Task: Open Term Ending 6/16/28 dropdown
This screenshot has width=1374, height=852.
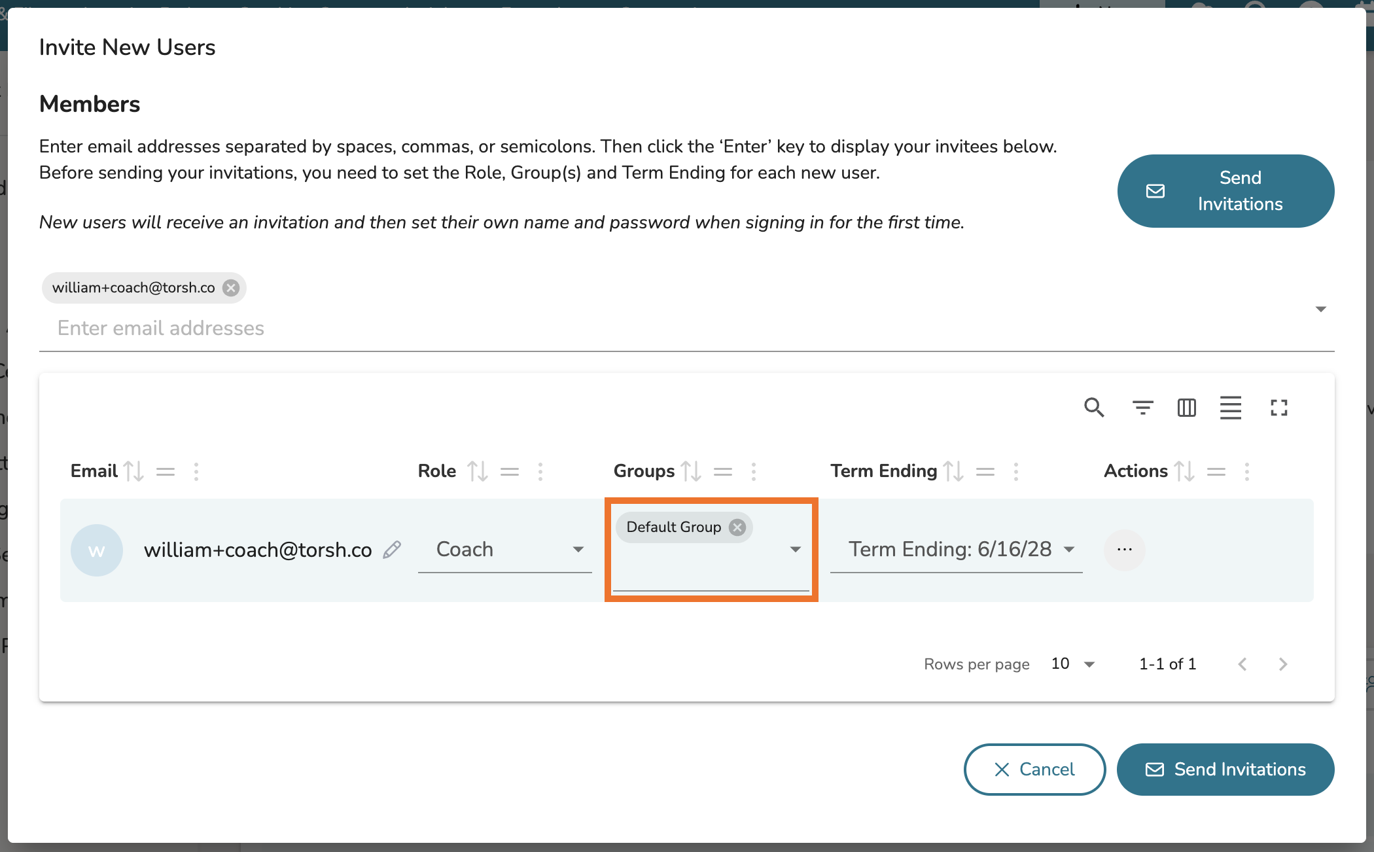Action: click(x=956, y=550)
